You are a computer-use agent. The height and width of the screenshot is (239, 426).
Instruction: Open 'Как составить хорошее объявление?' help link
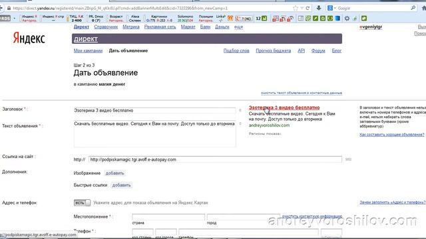tap(392, 134)
